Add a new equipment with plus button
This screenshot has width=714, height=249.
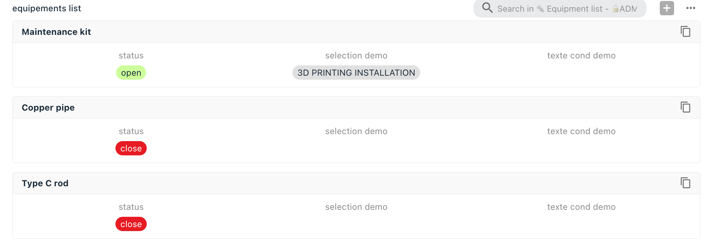pos(667,8)
